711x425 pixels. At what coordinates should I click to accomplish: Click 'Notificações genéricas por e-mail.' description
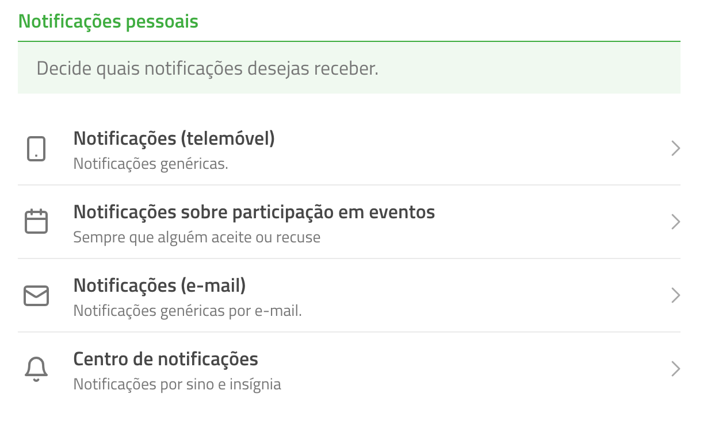pyautogui.click(x=188, y=311)
